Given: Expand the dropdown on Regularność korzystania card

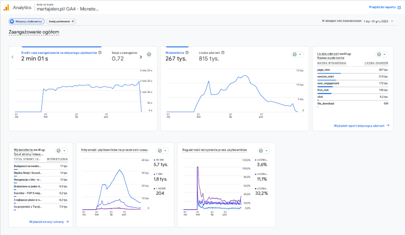Looking at the screenshot, I should (267, 151).
